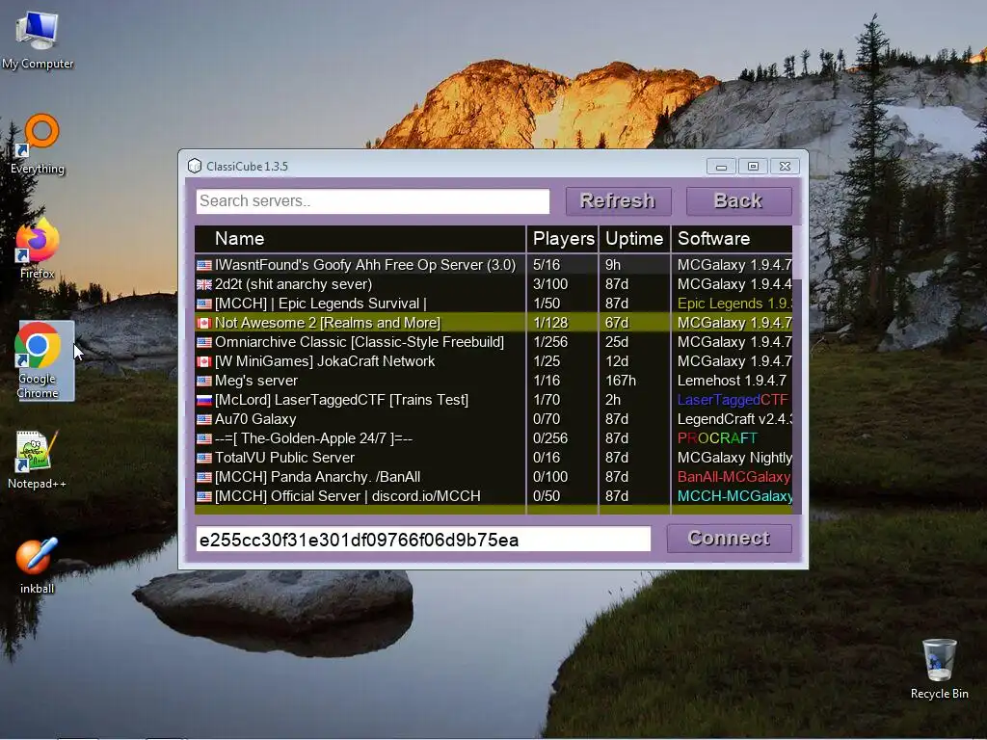Viewport: 987px width, 740px height.
Task: Click the Canadian flag beside JokaCraft Network
Action: 204,362
